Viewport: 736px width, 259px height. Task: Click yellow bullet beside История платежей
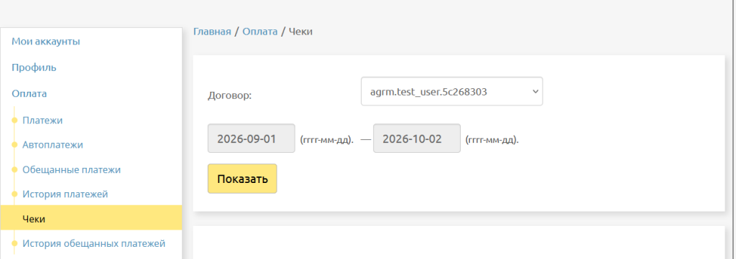point(14,194)
